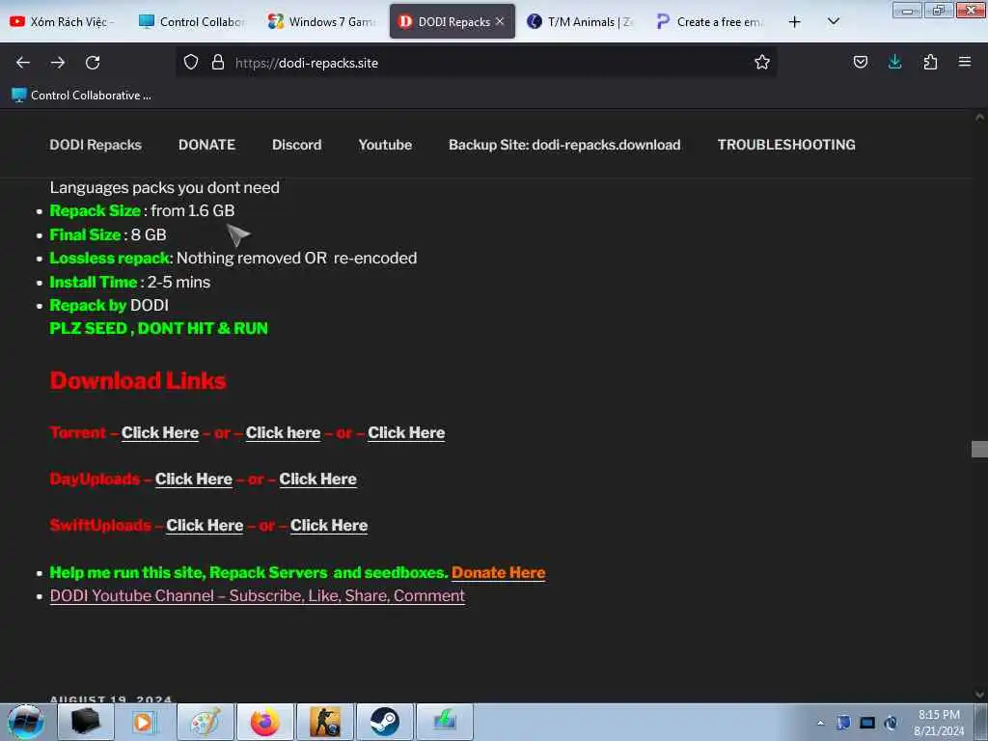This screenshot has height=741, width=988.
Task: Open the Backup Site dodi-repacks.download link
Action: tap(564, 145)
